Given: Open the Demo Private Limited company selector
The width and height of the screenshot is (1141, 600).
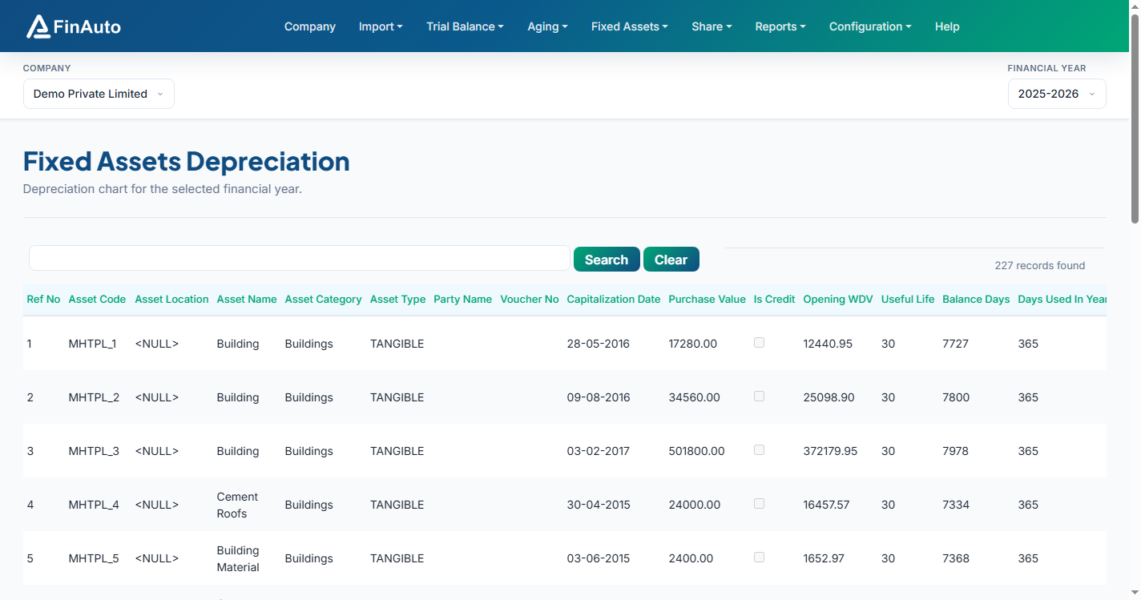Looking at the screenshot, I should (99, 94).
